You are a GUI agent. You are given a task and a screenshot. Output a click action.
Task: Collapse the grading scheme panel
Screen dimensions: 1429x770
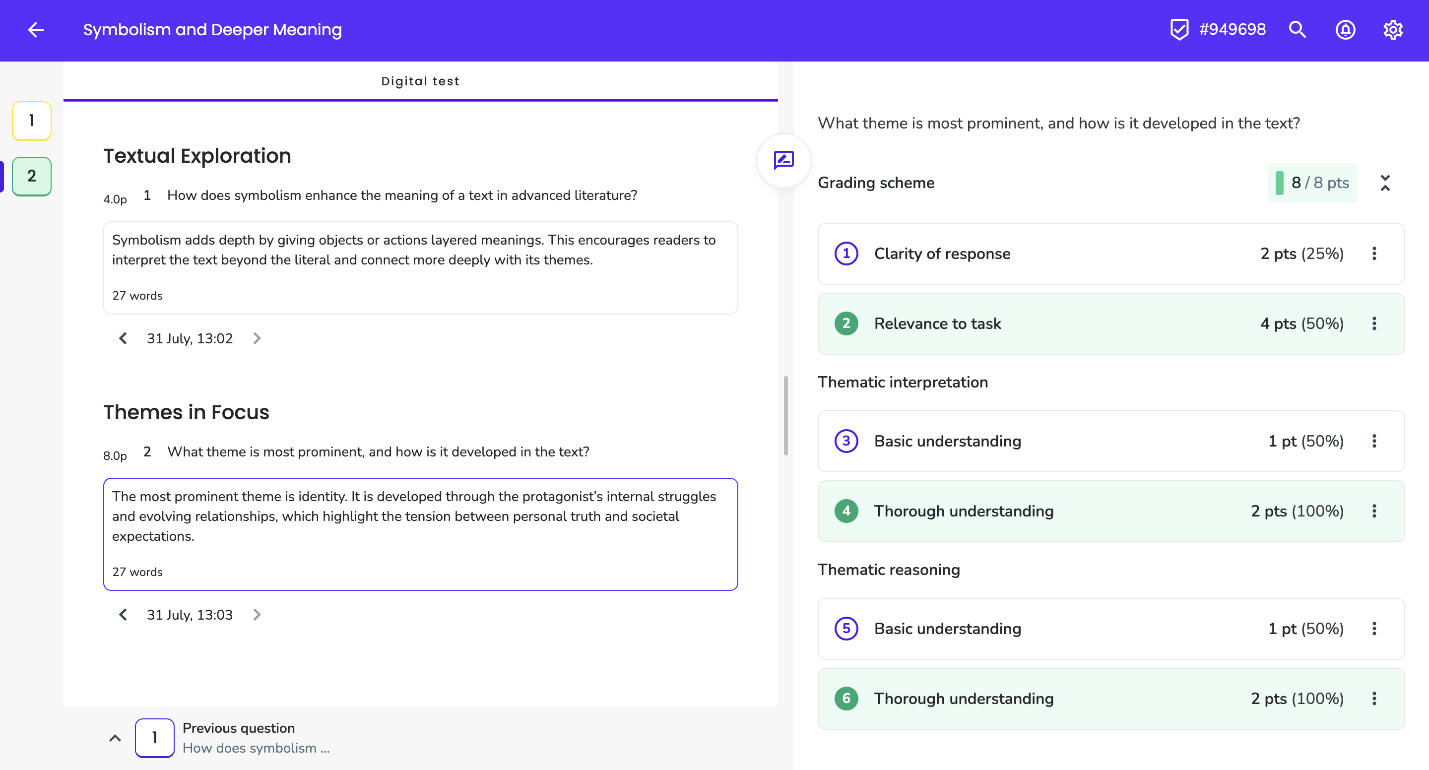point(1385,183)
